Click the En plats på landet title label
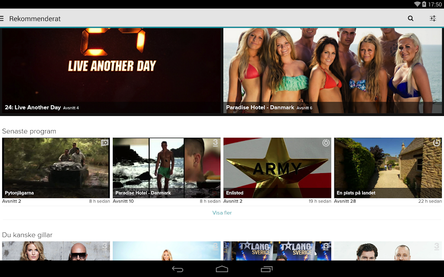Screen dimensions: 444x277 [356, 193]
